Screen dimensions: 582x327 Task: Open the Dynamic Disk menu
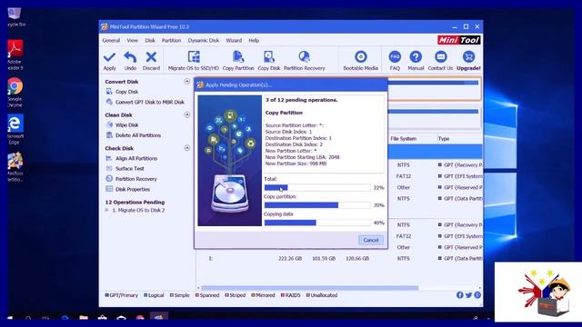(204, 40)
